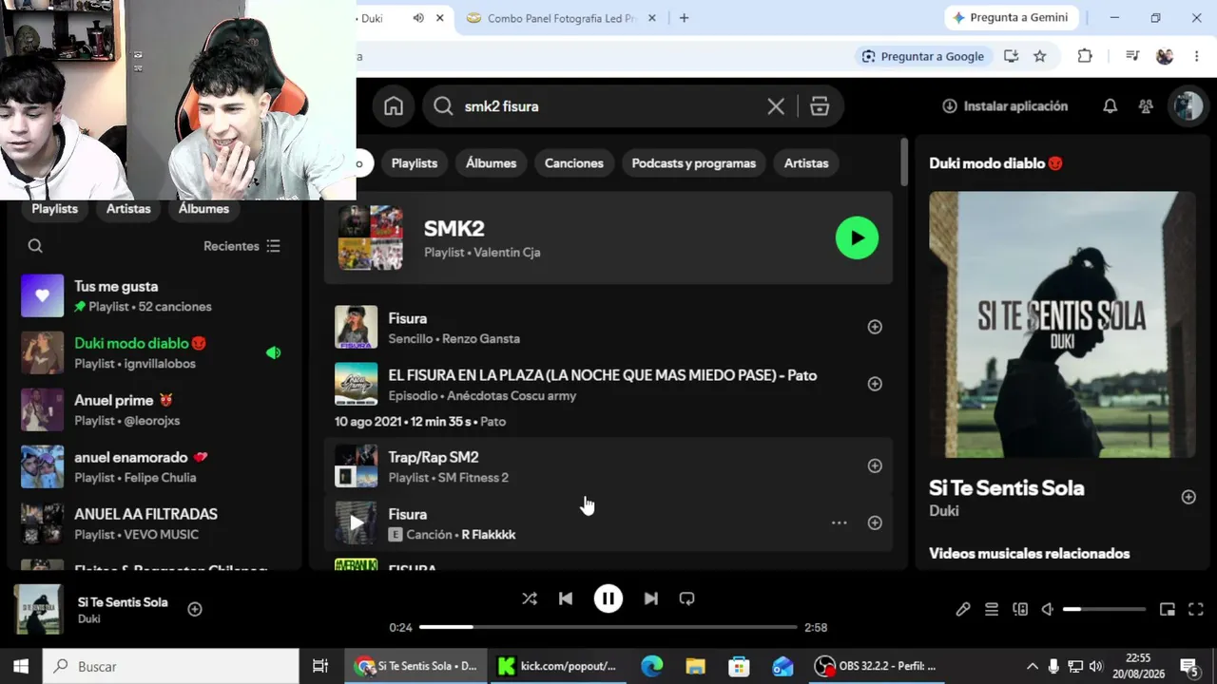Open the Windows Start menu
Image resolution: width=1217 pixels, height=684 pixels.
click(x=21, y=667)
